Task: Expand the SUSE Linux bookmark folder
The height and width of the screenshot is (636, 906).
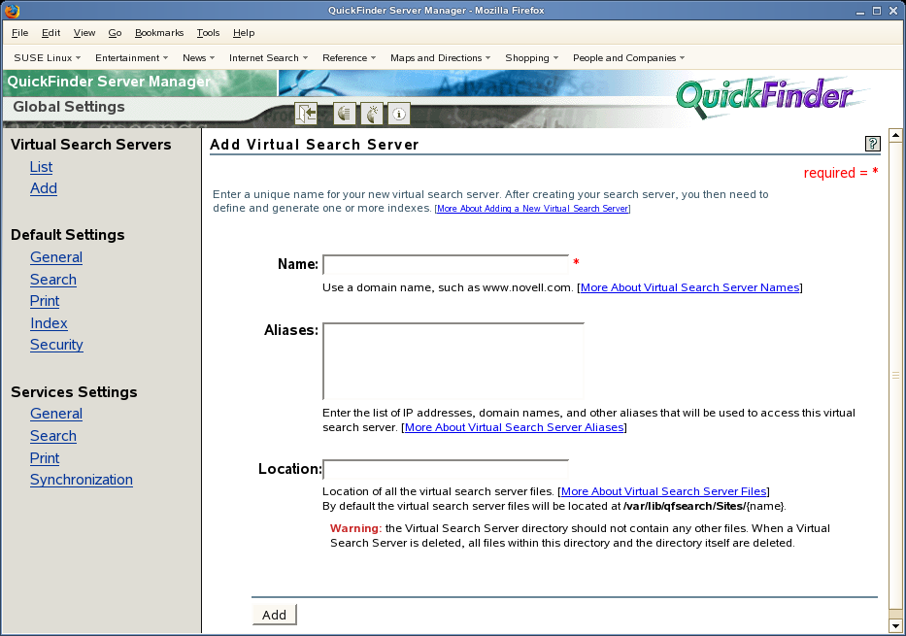Action: [48, 57]
